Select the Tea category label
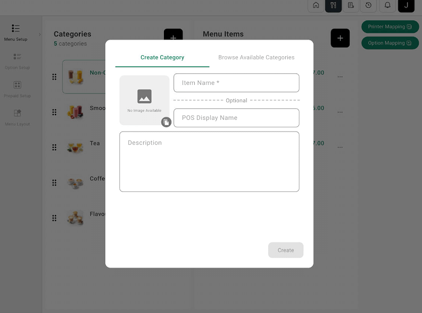Screen dimensions: 422x313 coord(95,143)
